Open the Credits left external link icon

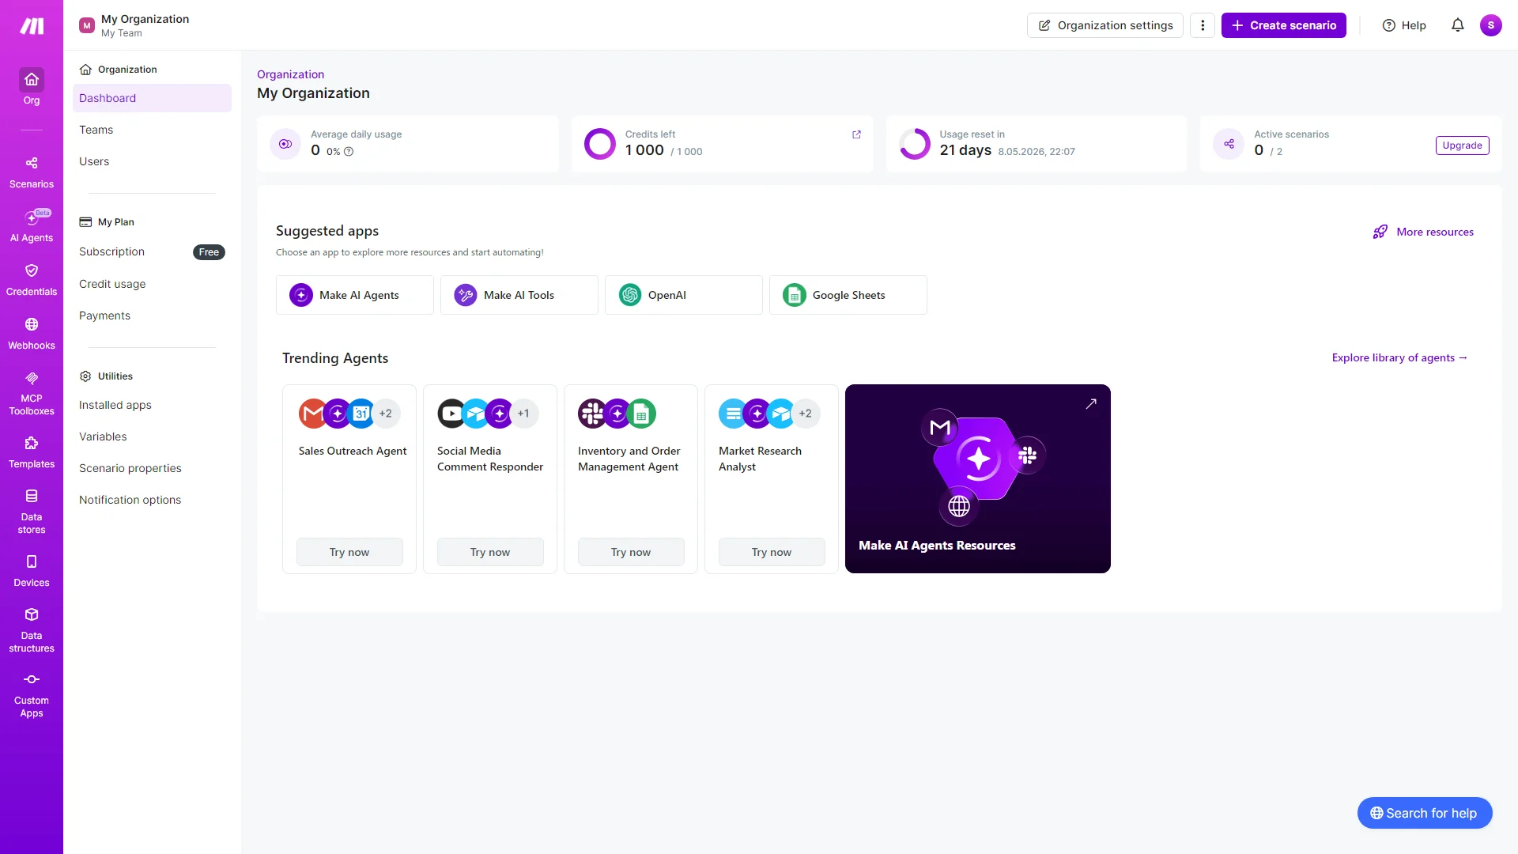point(856,134)
